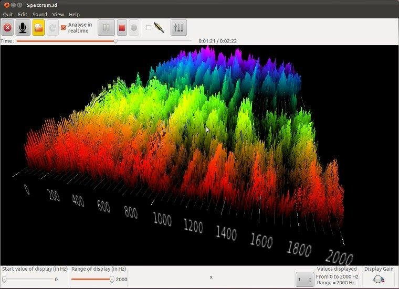
Task: Open the View menu
Action: [x=58, y=14]
